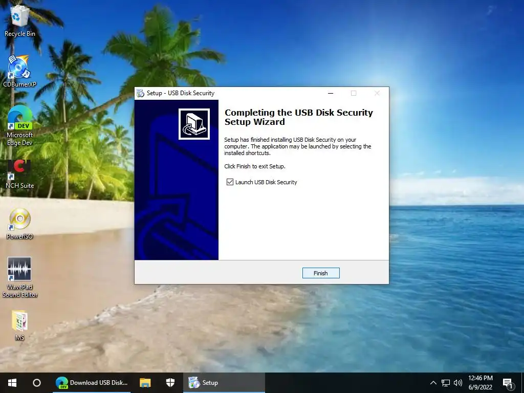Select the CDBurnerXP desktop shortcut
Image resolution: width=524 pixels, height=393 pixels.
coord(20,71)
